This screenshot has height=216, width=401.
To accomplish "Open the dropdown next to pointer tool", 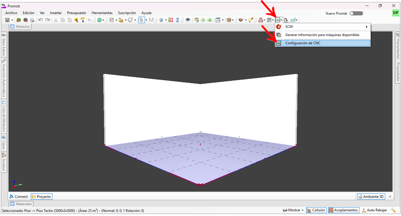I will pos(146,20).
